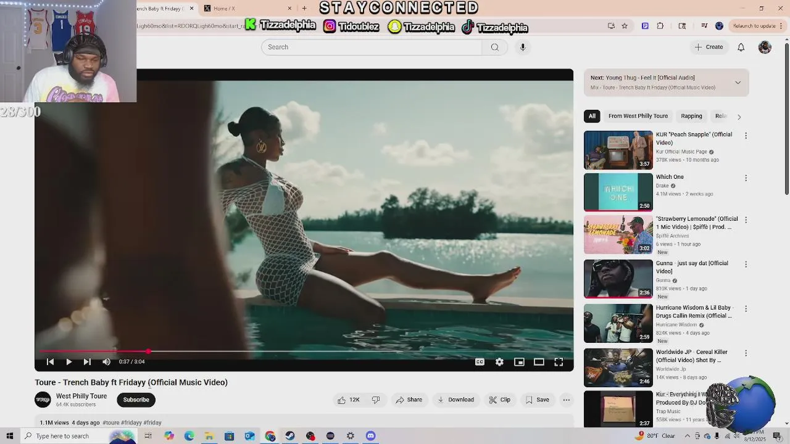Screen dimensions: 790x444
Task: Toggle theater mode
Action: click(x=539, y=362)
